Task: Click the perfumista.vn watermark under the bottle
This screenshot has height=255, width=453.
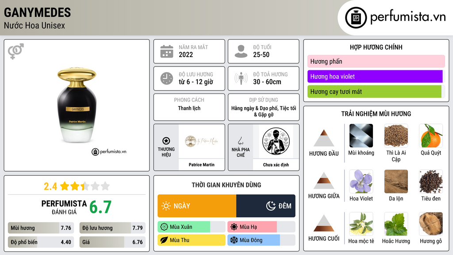Action: click(x=109, y=151)
